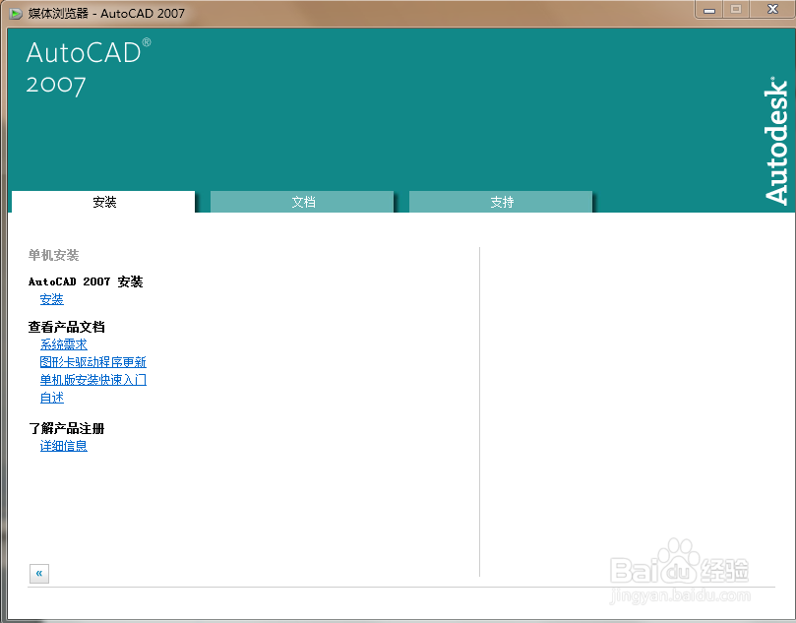Click the AutoCAD 2007 安装 heading
This screenshot has height=623, width=796.
[x=86, y=281]
